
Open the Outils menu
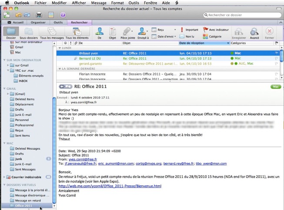[134, 3]
